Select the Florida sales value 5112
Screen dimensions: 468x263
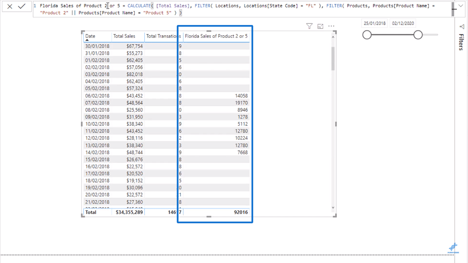pyautogui.click(x=243, y=124)
